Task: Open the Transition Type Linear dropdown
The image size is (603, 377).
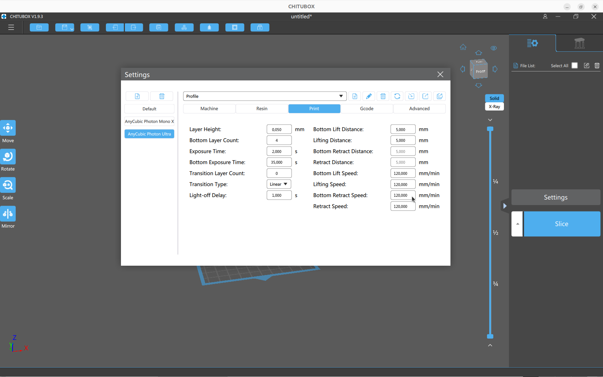Action: pyautogui.click(x=279, y=184)
